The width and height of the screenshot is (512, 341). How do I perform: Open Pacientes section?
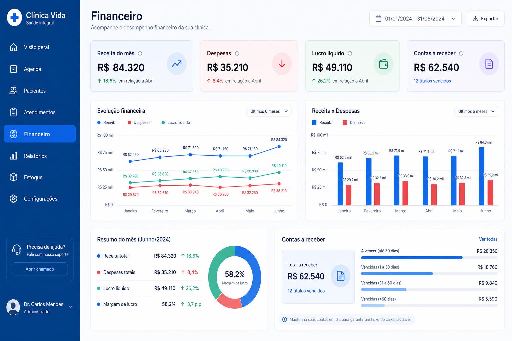point(40,91)
